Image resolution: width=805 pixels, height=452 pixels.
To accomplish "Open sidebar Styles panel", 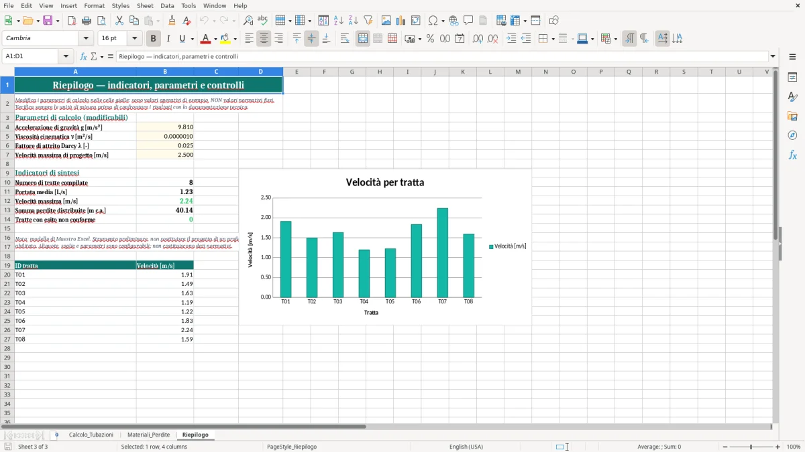I will [792, 97].
